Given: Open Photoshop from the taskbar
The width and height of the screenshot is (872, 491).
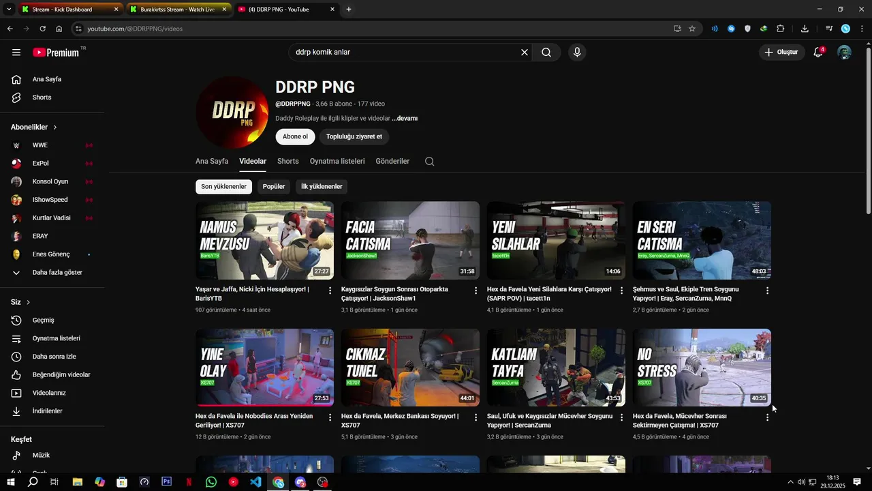Looking at the screenshot, I should coord(167,482).
